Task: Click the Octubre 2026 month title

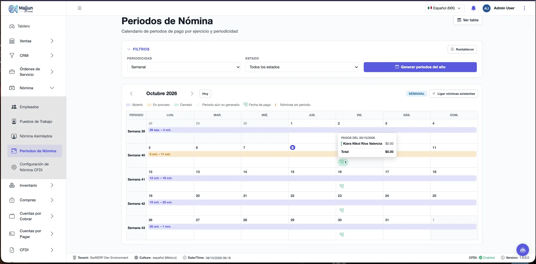Action: pyautogui.click(x=161, y=93)
